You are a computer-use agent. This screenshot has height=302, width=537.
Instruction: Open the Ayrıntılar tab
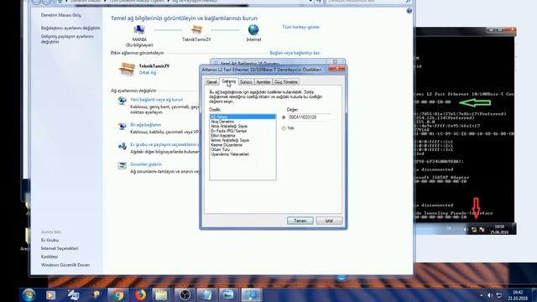tap(263, 82)
